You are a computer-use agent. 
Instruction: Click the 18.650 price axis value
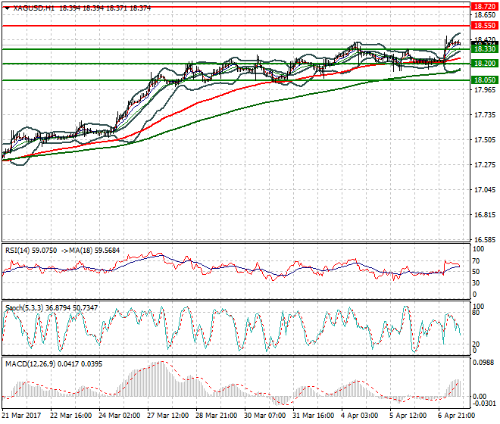(x=485, y=15)
